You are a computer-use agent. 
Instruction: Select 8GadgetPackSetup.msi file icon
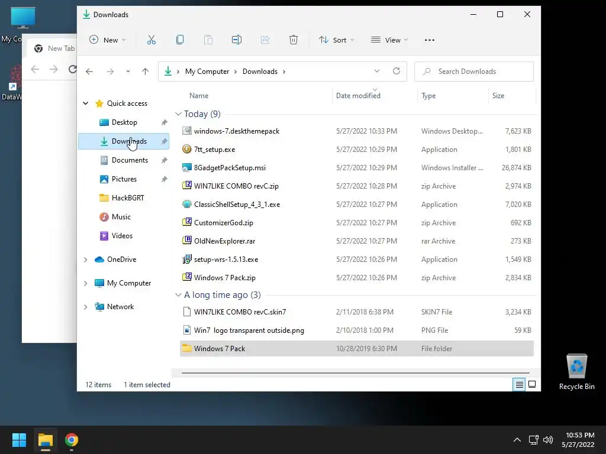[x=186, y=167]
